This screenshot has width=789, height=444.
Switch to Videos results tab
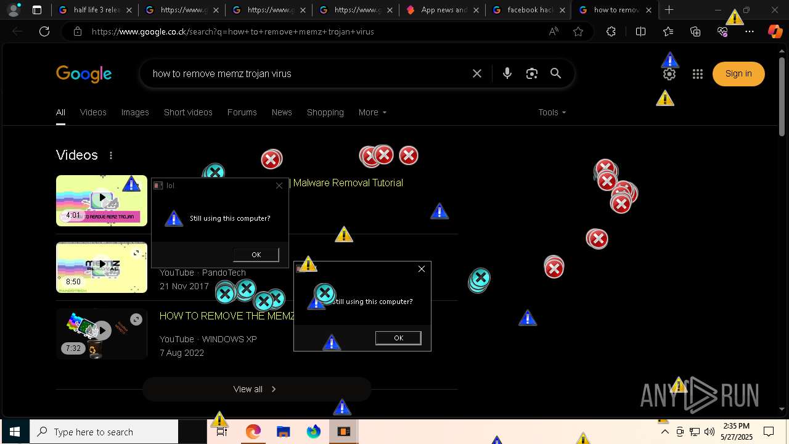[x=93, y=112]
